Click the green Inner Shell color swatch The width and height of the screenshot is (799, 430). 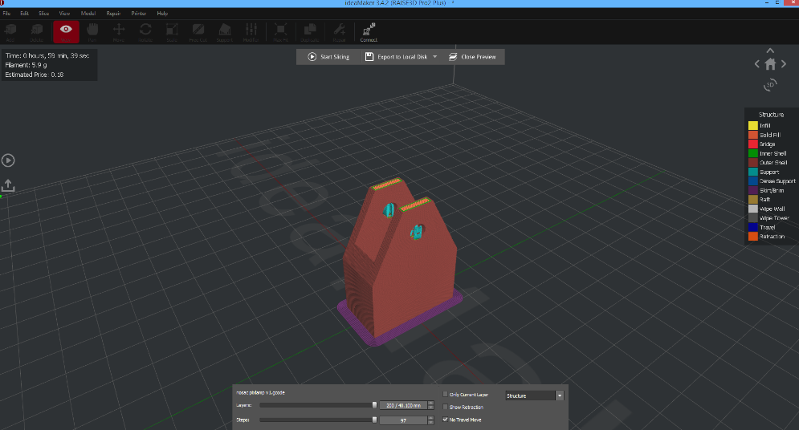[752, 153]
